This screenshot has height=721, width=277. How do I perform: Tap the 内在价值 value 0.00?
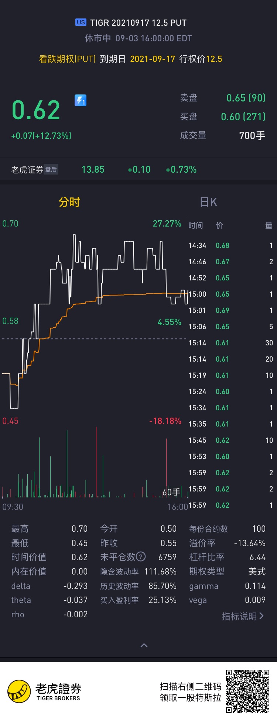click(79, 572)
